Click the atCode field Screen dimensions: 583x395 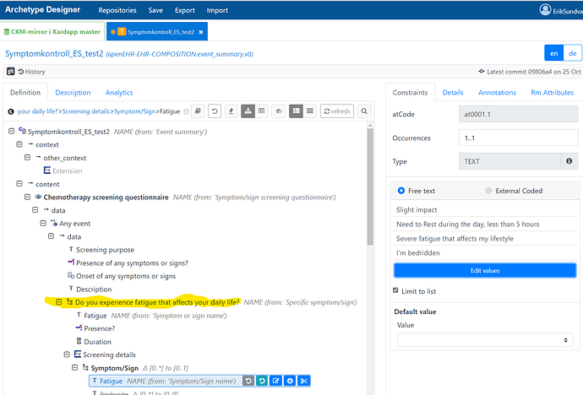(x=518, y=114)
